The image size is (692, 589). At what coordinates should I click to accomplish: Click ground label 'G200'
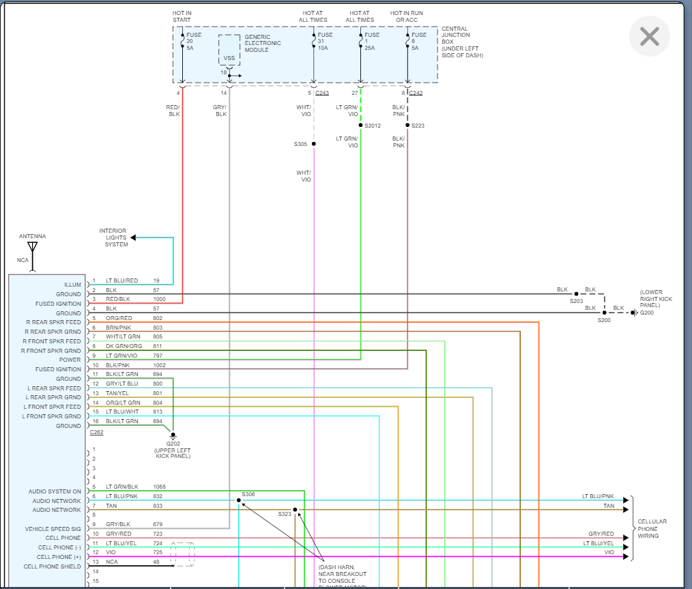[647, 313]
